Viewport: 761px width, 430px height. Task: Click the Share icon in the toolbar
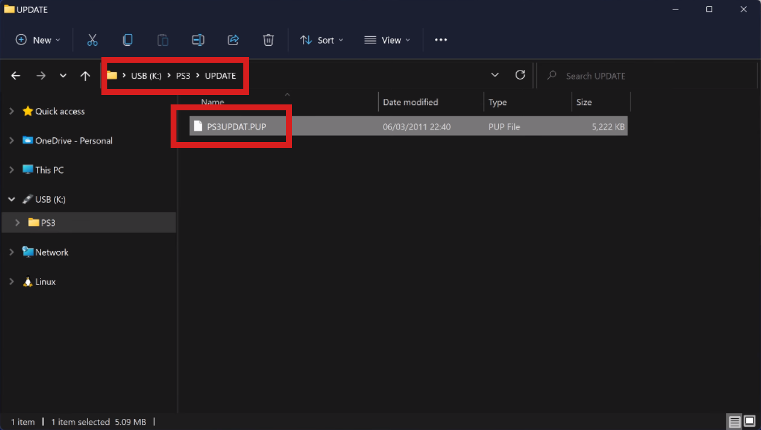click(233, 40)
